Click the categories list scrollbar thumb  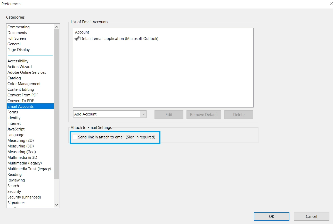point(57,104)
